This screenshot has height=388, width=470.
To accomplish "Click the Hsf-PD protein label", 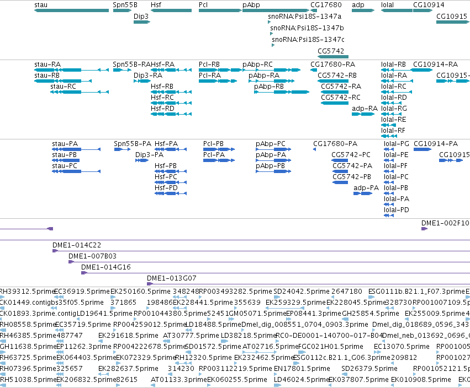I will click(x=166, y=187).
